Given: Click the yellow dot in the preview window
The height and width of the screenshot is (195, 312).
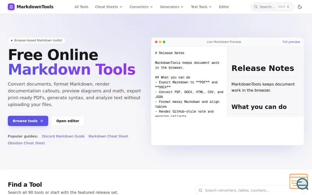Looking at the screenshot, I should 160,42.
